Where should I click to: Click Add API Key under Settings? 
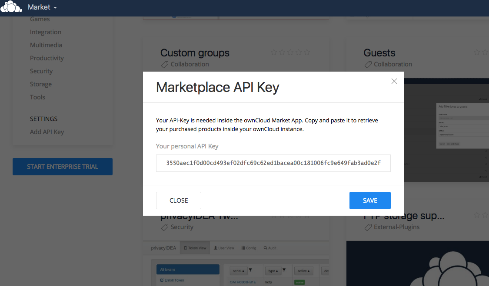(x=47, y=132)
